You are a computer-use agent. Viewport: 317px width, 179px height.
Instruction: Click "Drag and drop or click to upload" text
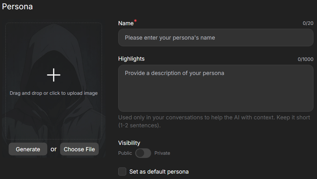click(x=54, y=93)
